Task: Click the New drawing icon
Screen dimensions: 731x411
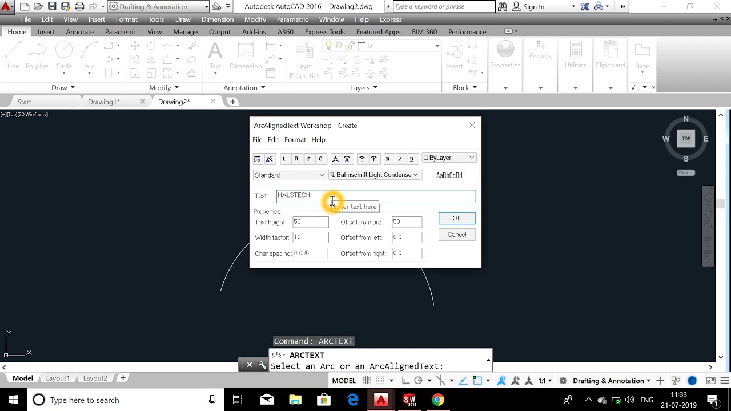Action: pyautogui.click(x=24, y=7)
